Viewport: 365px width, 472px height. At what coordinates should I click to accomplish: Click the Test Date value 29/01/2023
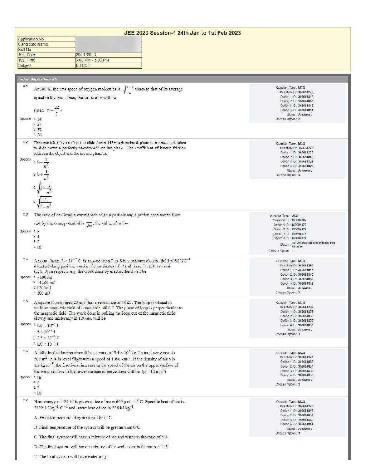[x=86, y=55]
